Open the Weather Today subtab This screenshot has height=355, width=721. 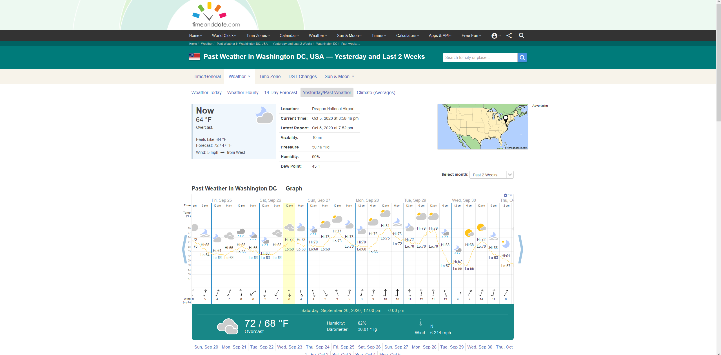click(206, 92)
